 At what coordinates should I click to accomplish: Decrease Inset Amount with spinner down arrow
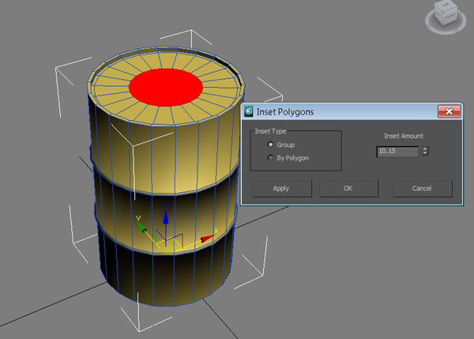click(425, 153)
